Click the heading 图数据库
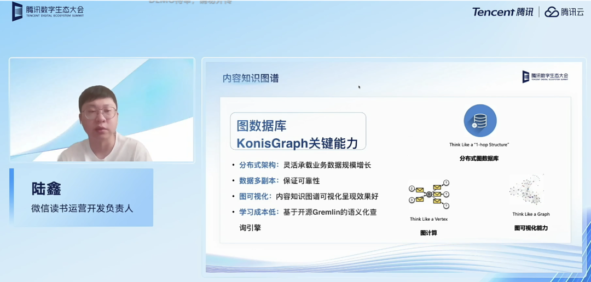The image size is (591, 282). tap(260, 126)
